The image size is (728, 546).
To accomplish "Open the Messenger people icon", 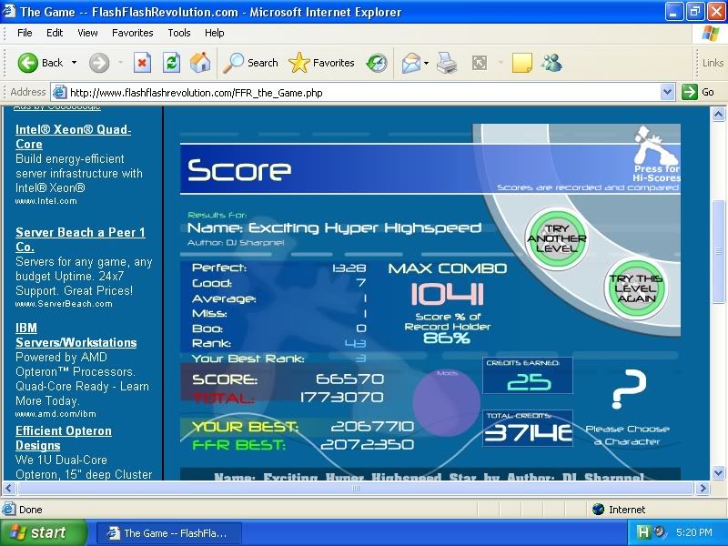I will (x=551, y=63).
